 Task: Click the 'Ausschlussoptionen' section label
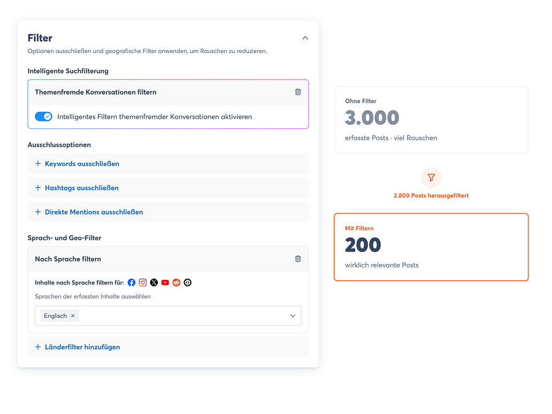coord(59,145)
